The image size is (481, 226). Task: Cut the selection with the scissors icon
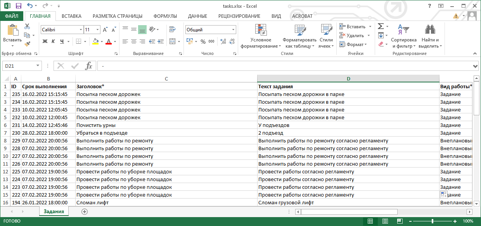click(x=27, y=26)
